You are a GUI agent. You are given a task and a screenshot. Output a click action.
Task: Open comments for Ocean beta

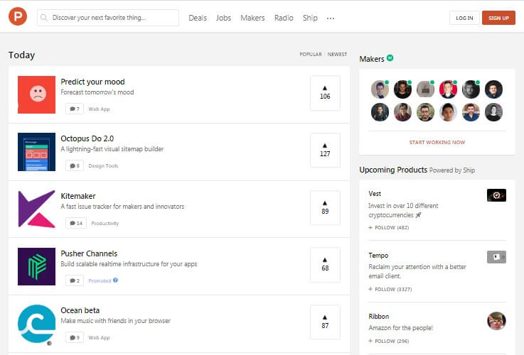click(75, 337)
